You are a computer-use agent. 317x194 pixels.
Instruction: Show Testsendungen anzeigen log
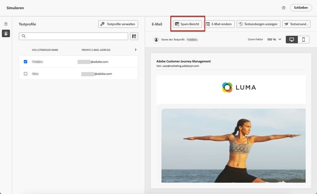click(258, 24)
